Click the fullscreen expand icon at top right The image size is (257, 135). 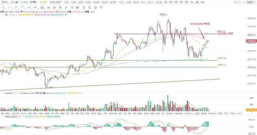[x=239, y=2]
